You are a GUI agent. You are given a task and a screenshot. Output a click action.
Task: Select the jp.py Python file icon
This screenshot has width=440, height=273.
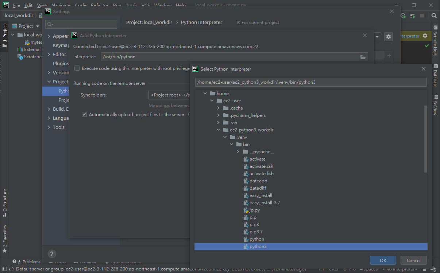point(246,210)
